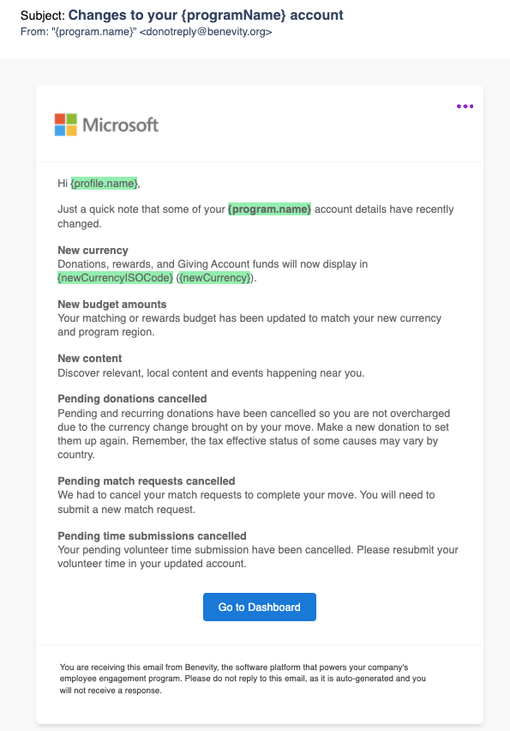The height and width of the screenshot is (731, 510).
Task: Click the {newCurrency} highlighted placeholder
Action: pos(214,278)
